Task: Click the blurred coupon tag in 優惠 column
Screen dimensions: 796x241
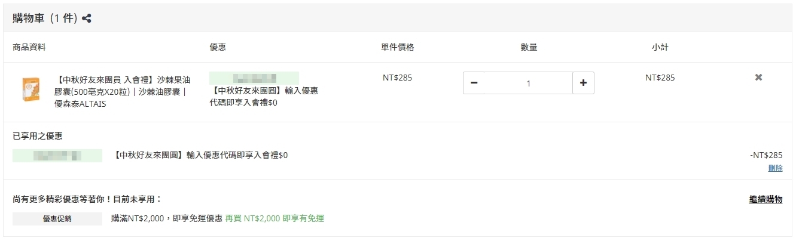Action: 254,78
